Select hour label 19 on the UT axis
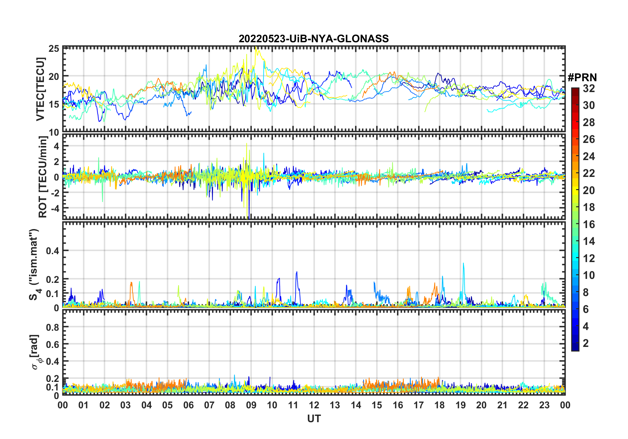This screenshot has width=628, height=439. (460, 405)
